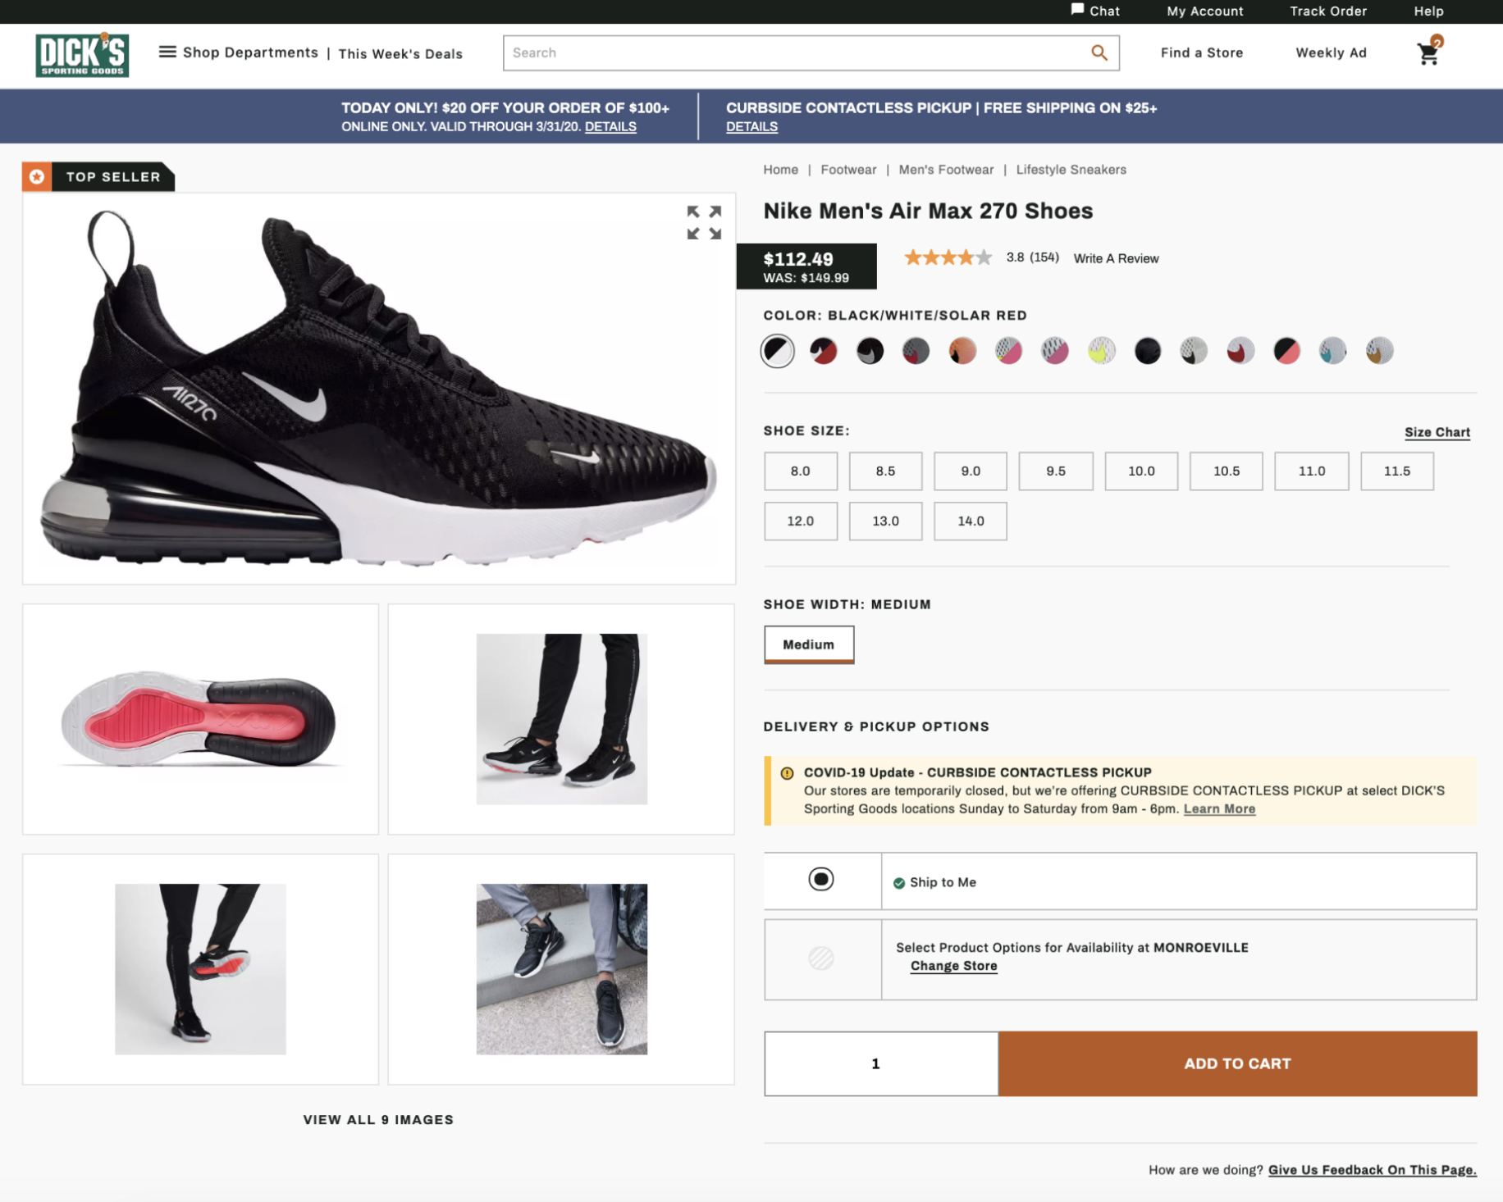
Task: Choose shoe size 9.5
Action: point(1056,471)
